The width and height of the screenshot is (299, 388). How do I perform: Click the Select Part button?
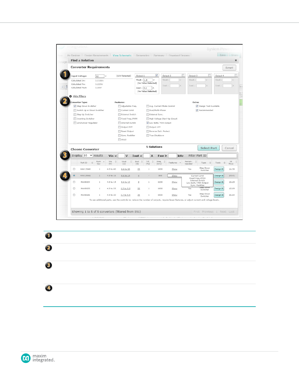[209, 148]
